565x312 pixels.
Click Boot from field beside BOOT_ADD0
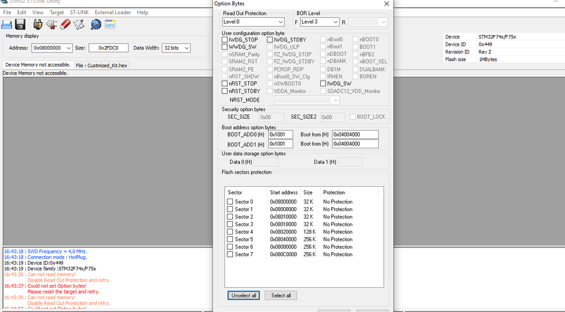click(x=355, y=134)
